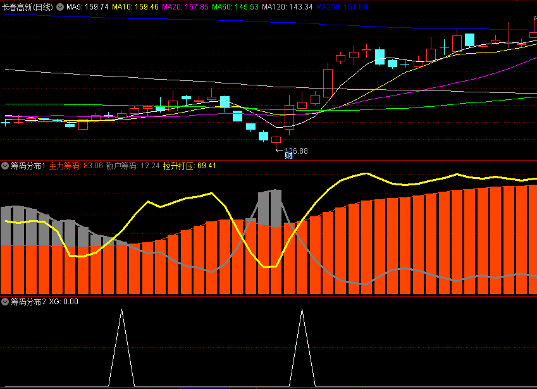This screenshot has height=389, width=537.
Task: Click the MA5: 159.74 label
Action: 87,7
